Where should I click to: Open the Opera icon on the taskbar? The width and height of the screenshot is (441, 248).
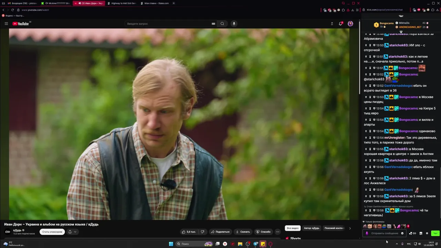coord(270,244)
